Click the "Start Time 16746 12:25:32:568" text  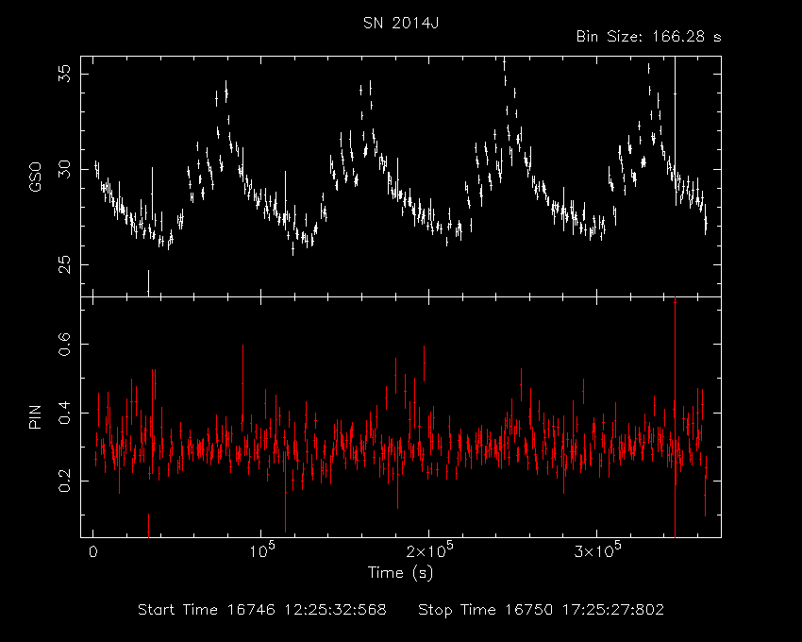tap(262, 610)
